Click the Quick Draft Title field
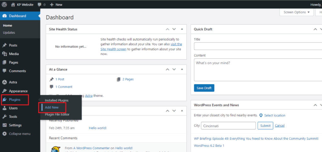322x152 pixels. 258,46
